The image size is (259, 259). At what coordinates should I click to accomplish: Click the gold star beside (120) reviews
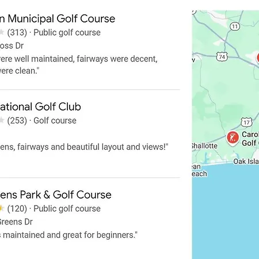(x=2, y=208)
